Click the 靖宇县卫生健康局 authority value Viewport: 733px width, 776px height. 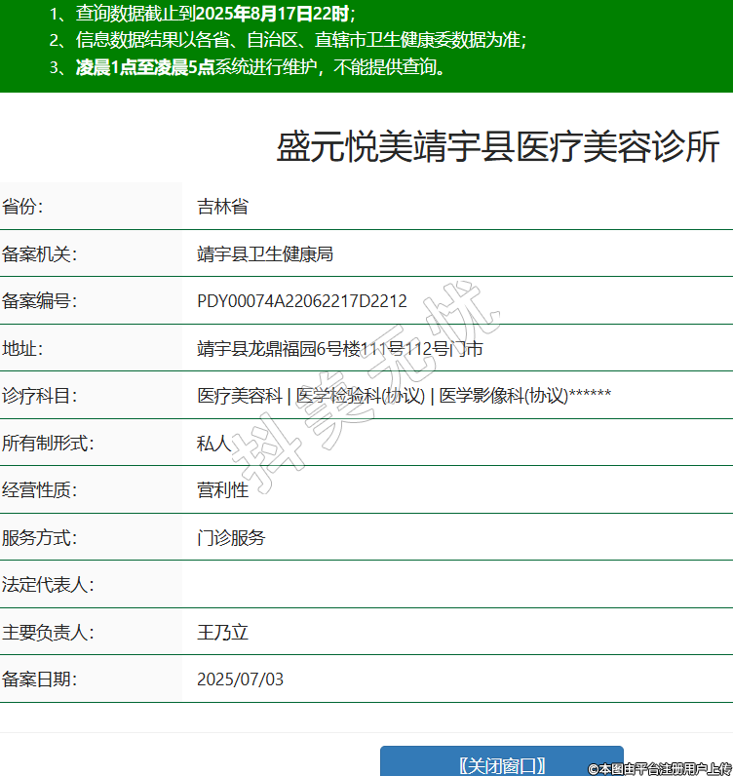265,254
